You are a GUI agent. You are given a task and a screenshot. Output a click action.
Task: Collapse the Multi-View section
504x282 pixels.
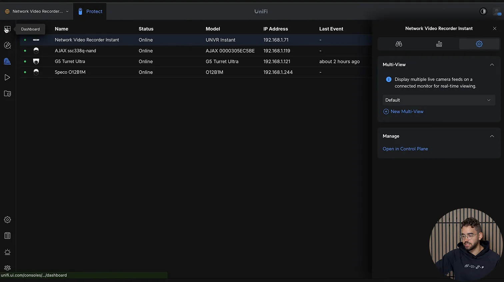point(492,65)
